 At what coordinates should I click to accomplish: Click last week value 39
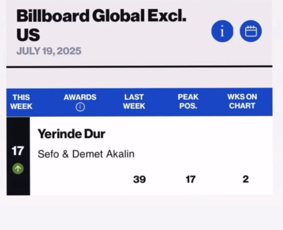tap(139, 179)
